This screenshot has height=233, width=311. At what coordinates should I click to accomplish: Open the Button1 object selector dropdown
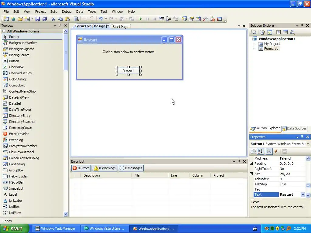pyautogui.click(x=308, y=144)
